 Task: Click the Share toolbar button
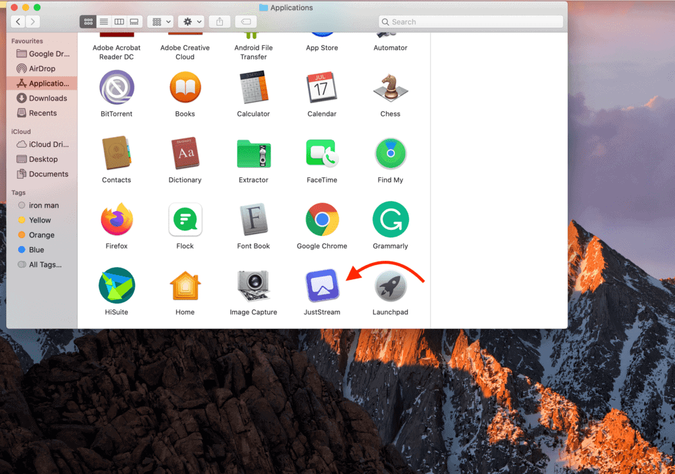(219, 22)
